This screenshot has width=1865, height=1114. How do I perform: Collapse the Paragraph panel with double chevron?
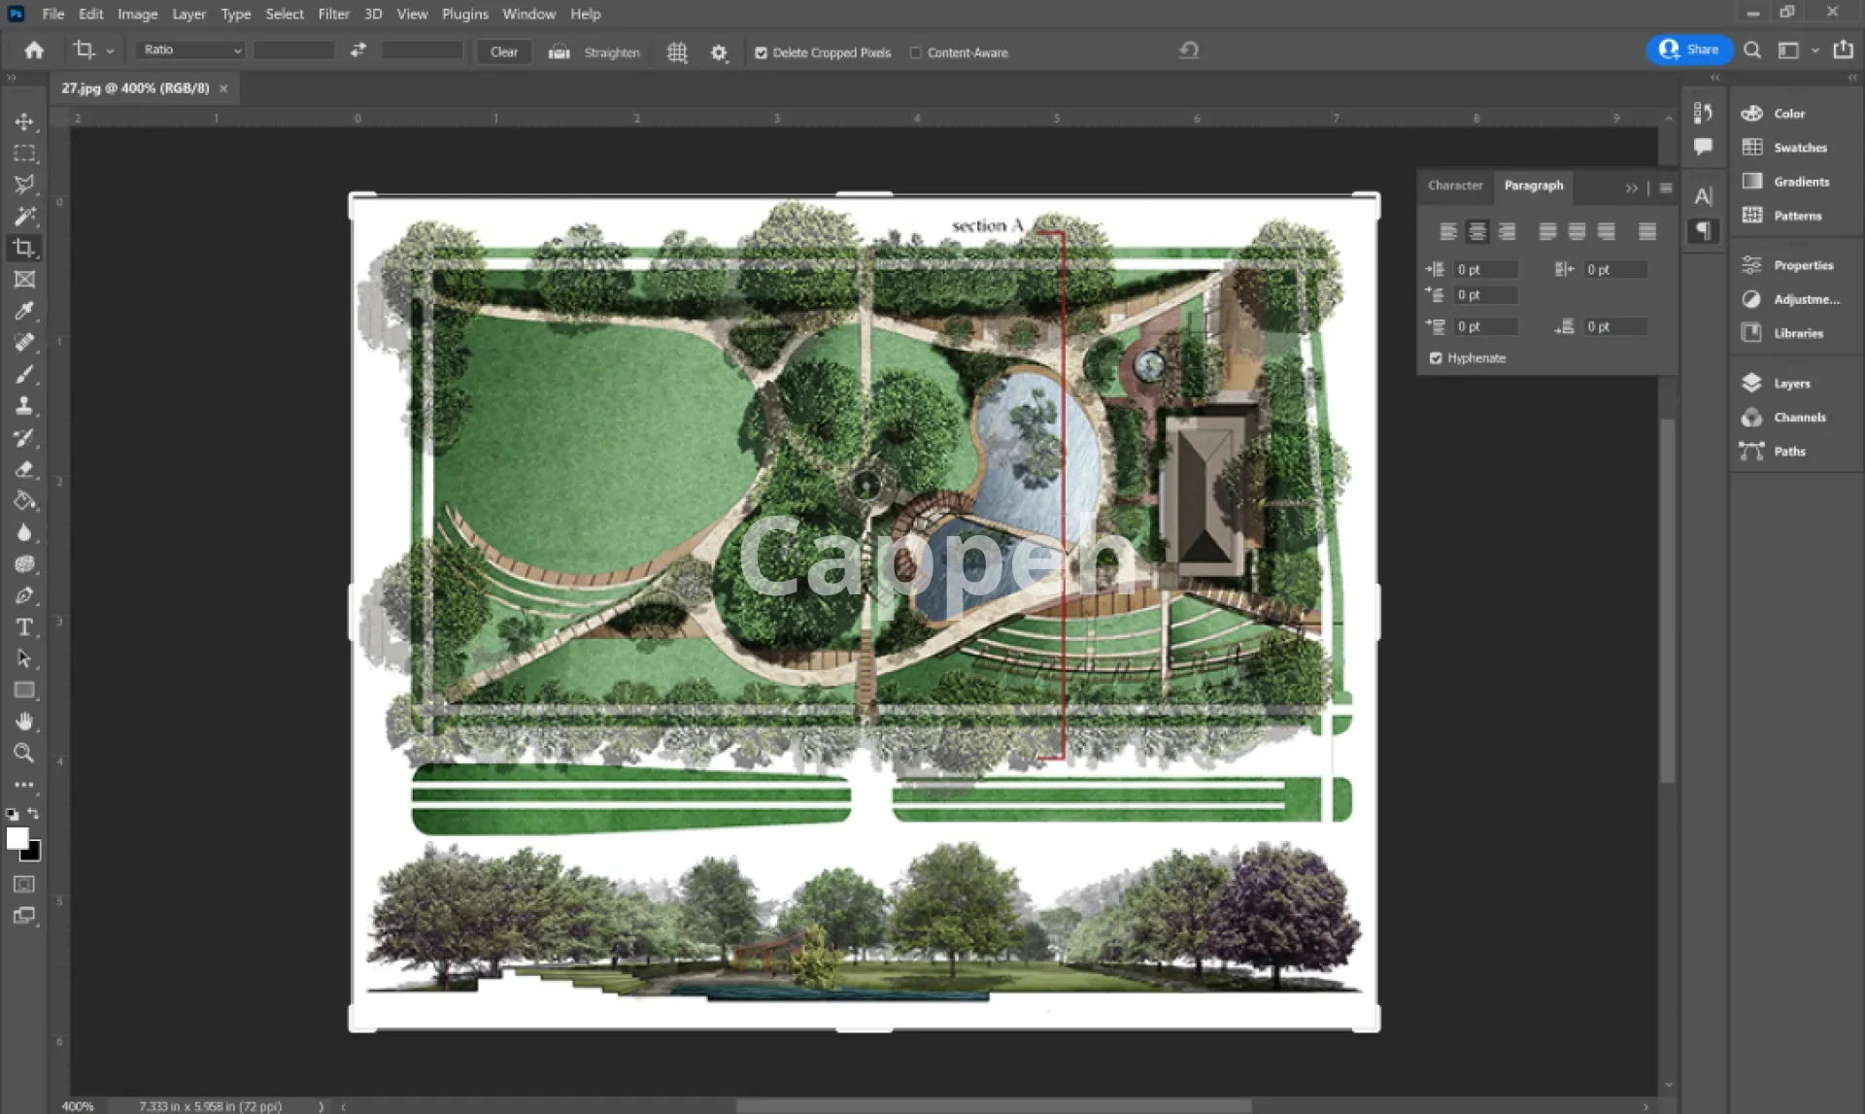(x=1631, y=187)
